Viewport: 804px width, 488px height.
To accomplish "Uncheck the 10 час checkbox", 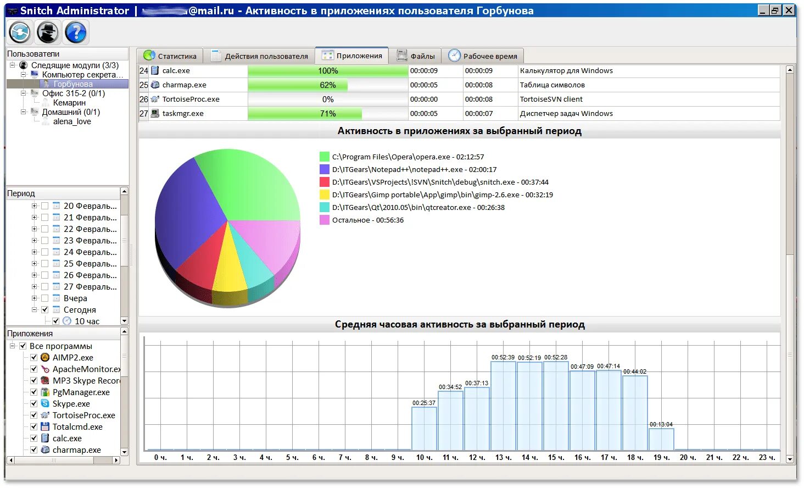I will click(55, 321).
